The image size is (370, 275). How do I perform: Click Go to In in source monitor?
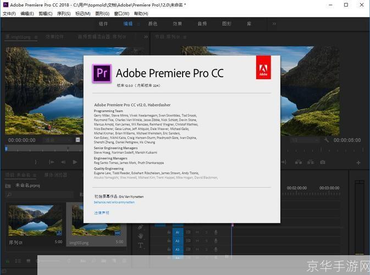51,162
